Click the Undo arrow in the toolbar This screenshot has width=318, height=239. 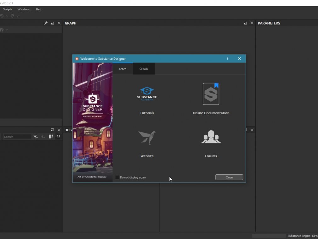click(x=2, y=16)
